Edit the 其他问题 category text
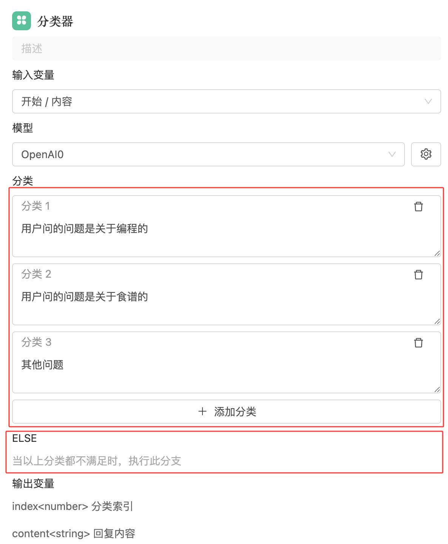Viewport: 448px width, 544px height. pyautogui.click(x=42, y=365)
